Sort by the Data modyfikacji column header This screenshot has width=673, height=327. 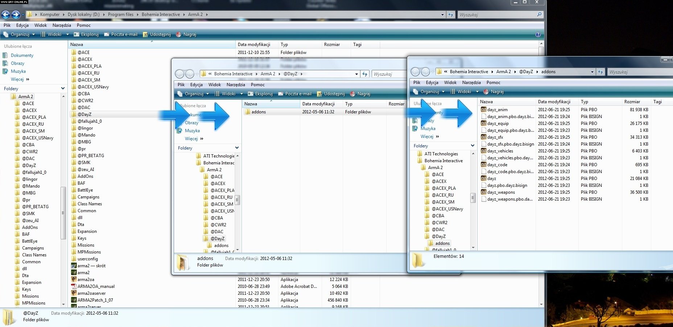254,45
